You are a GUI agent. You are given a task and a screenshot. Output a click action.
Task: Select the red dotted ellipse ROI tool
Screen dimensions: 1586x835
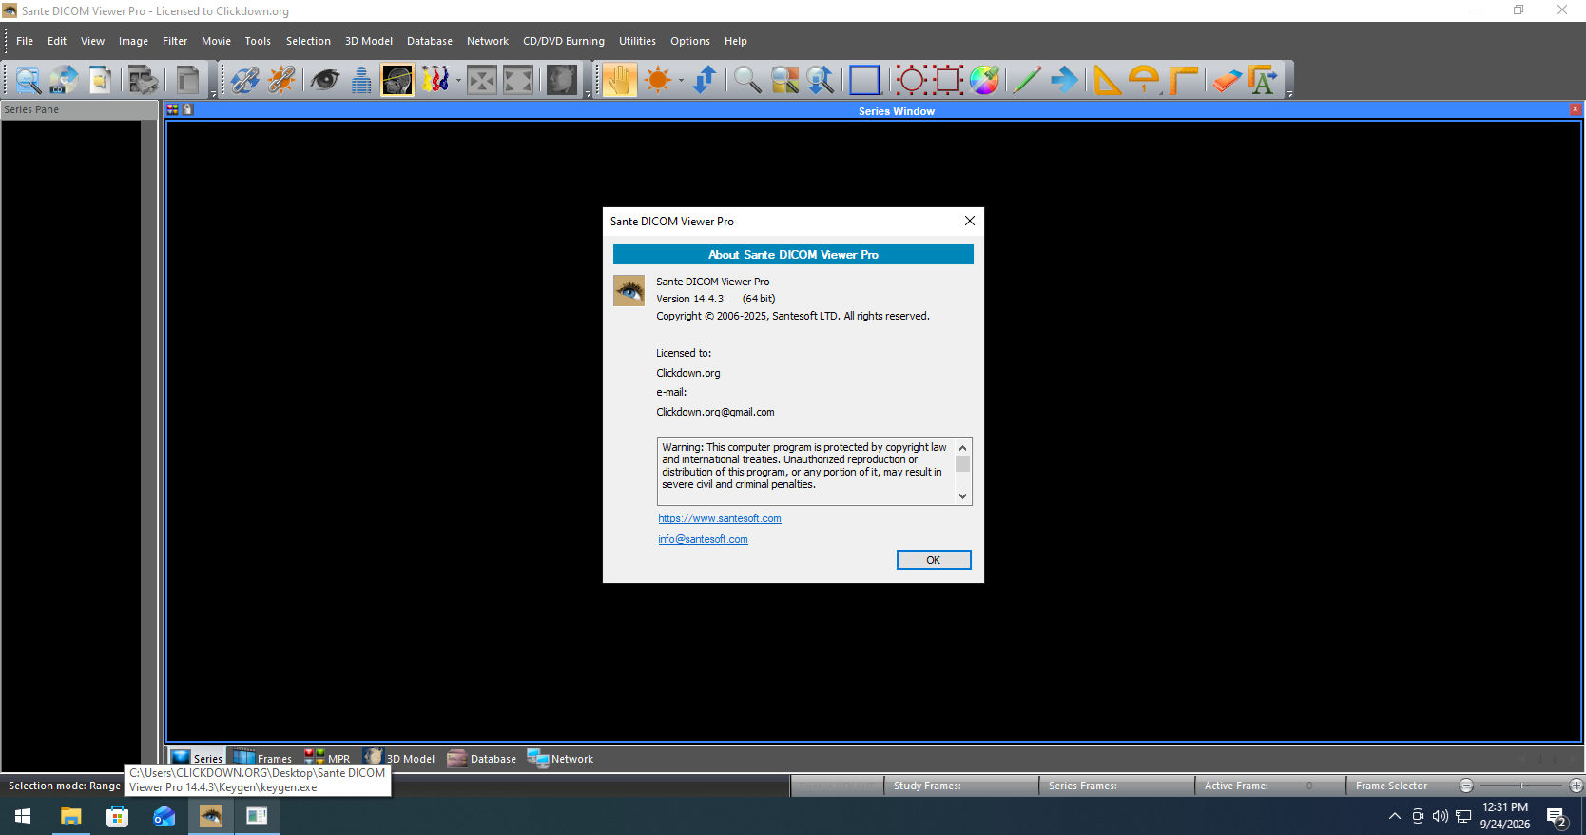click(911, 80)
